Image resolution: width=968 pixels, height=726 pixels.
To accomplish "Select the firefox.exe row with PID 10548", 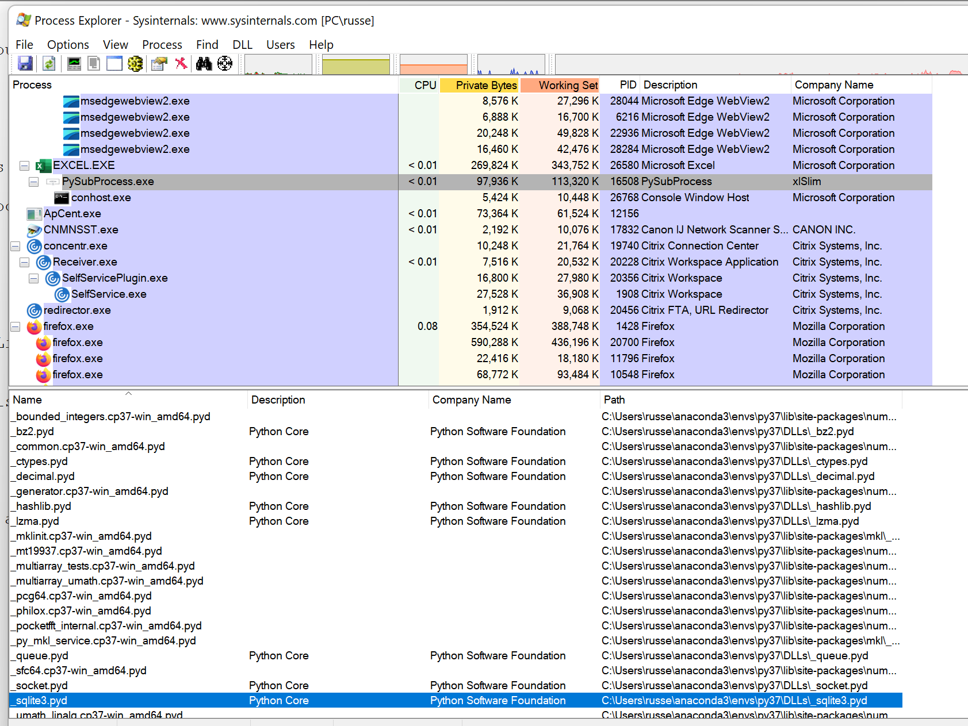I will pyautogui.click(x=470, y=375).
